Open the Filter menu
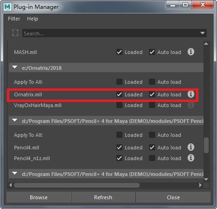 [14, 19]
